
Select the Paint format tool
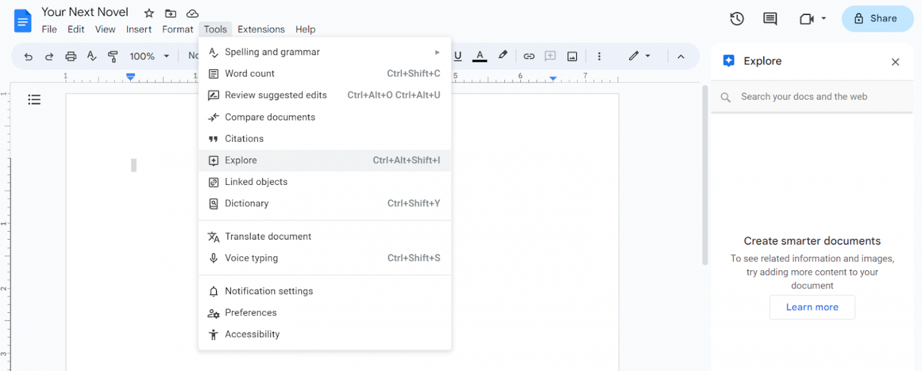pos(113,55)
